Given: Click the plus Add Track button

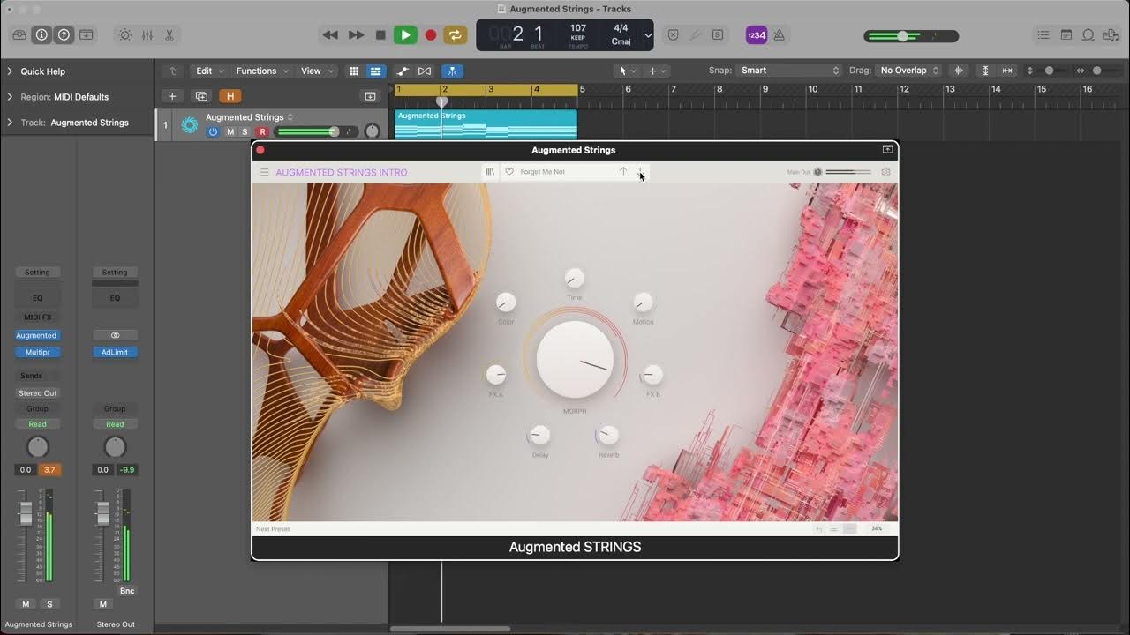Looking at the screenshot, I should tap(172, 96).
